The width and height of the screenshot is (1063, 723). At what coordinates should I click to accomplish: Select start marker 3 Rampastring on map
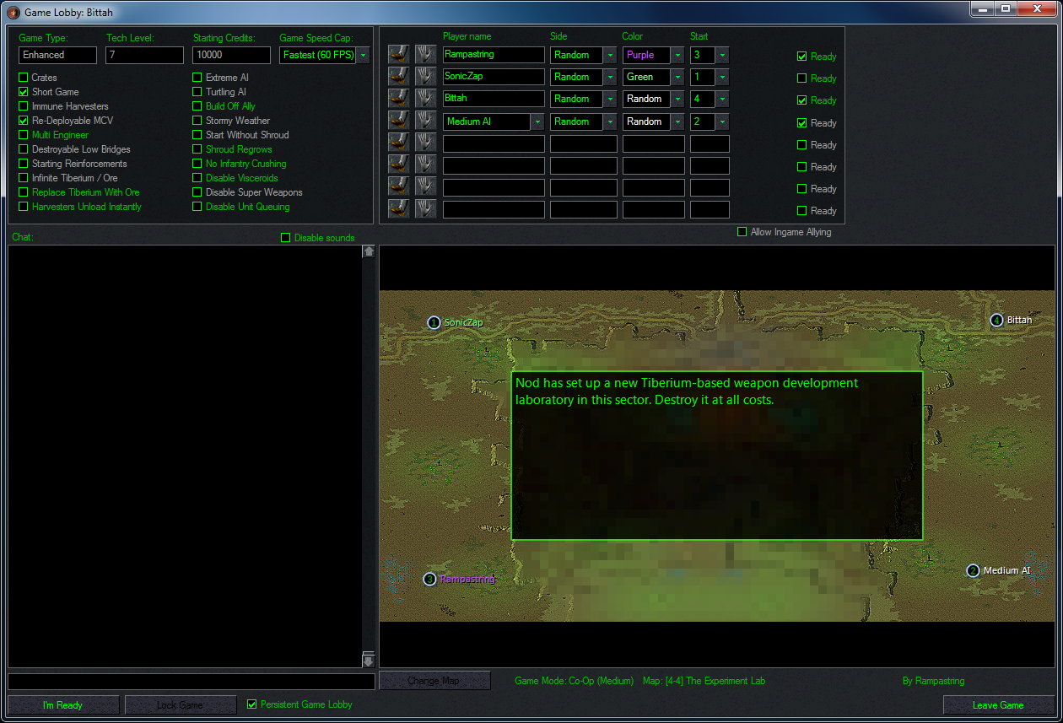tap(429, 579)
